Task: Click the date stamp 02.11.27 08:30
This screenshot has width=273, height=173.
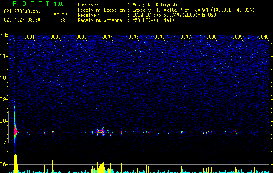Action: click(x=22, y=20)
